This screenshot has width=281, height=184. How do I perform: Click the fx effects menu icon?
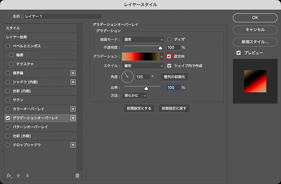[9, 176]
